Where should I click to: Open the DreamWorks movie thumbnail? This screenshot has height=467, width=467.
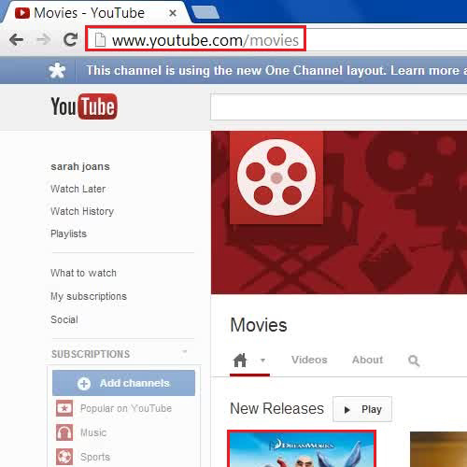pyautogui.click(x=302, y=448)
